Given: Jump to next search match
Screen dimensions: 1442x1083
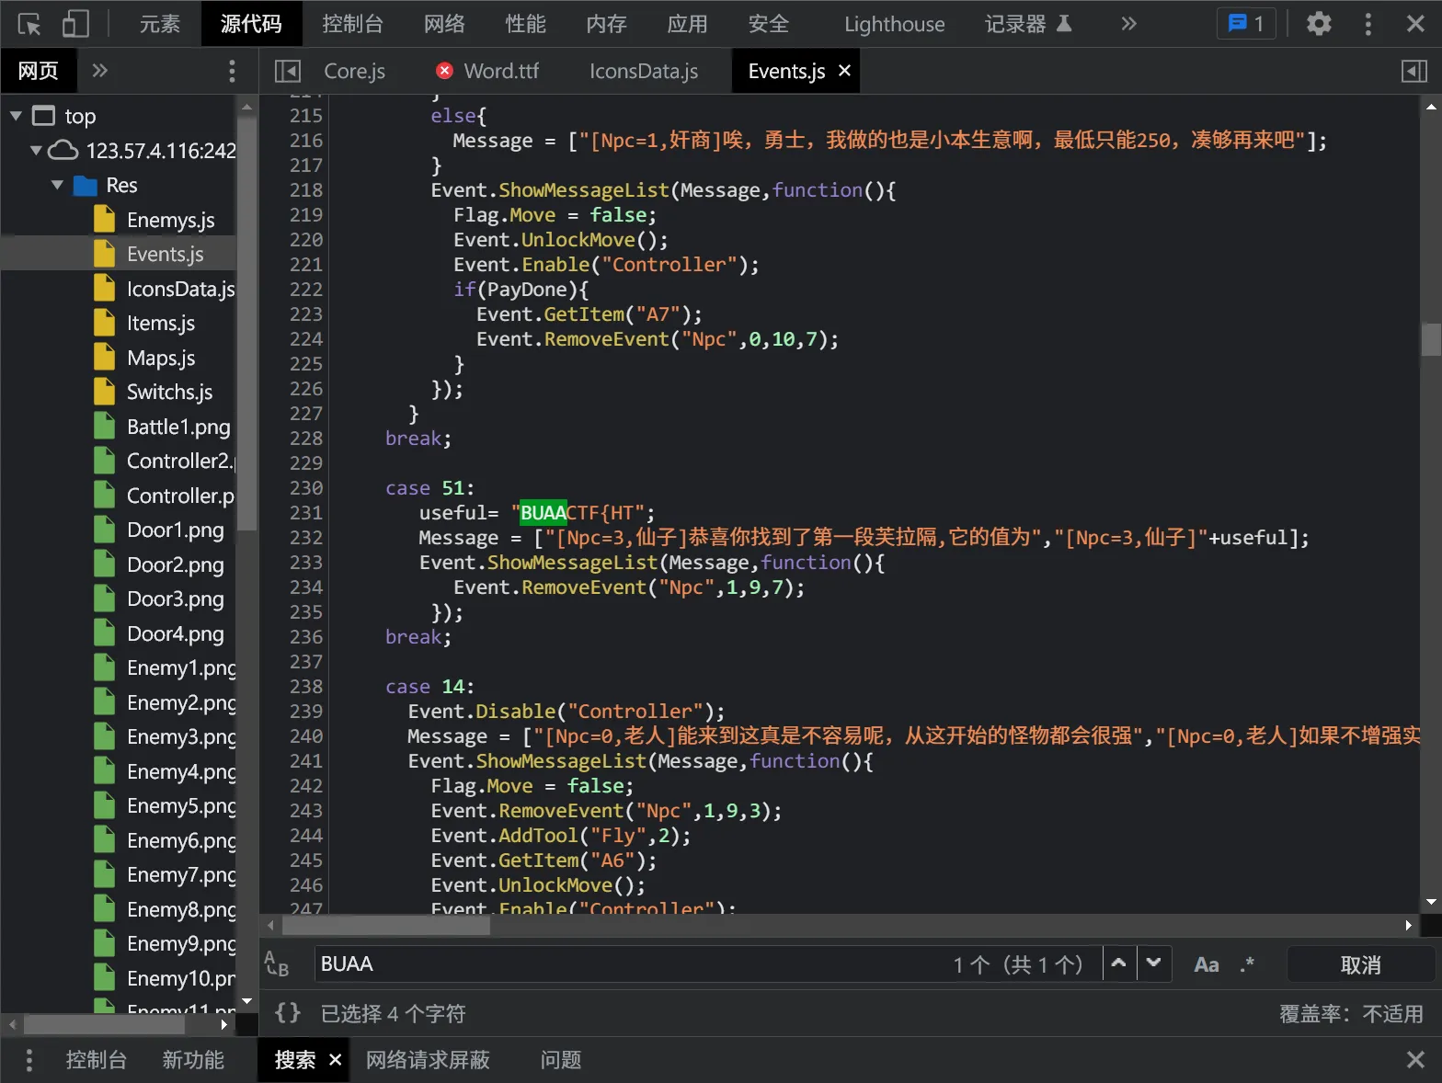Looking at the screenshot, I should [x=1154, y=963].
